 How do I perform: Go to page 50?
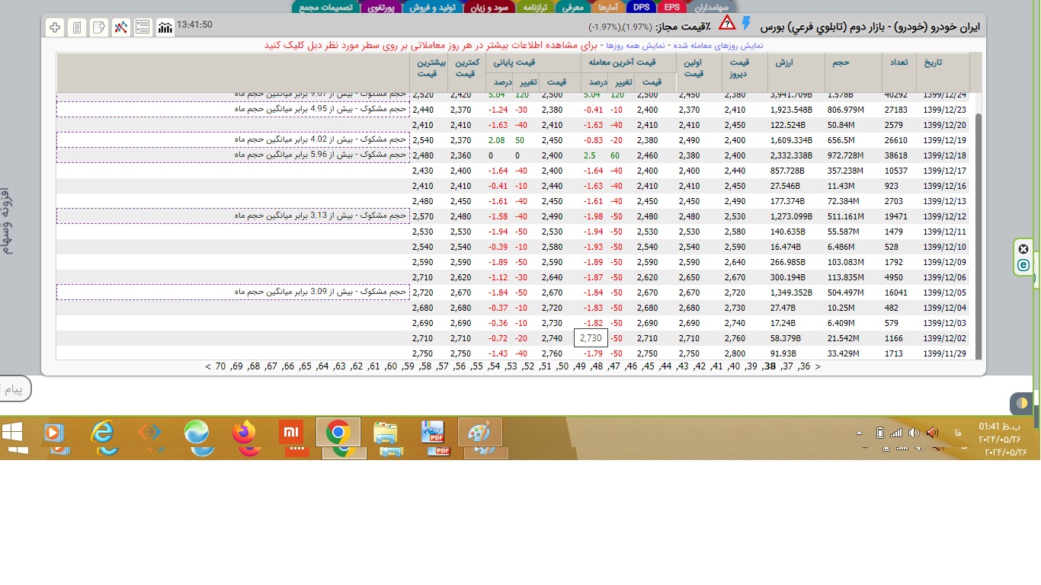562,366
